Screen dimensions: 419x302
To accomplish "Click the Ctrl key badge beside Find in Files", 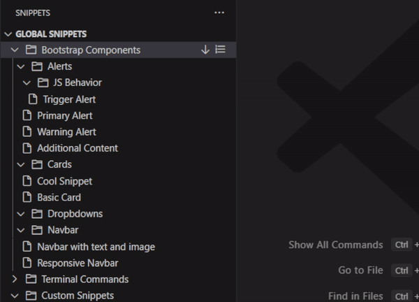I will tap(402, 296).
